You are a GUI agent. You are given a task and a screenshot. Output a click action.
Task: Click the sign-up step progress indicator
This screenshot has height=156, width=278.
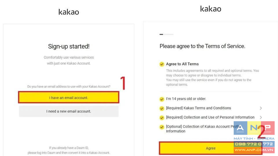point(166,34)
